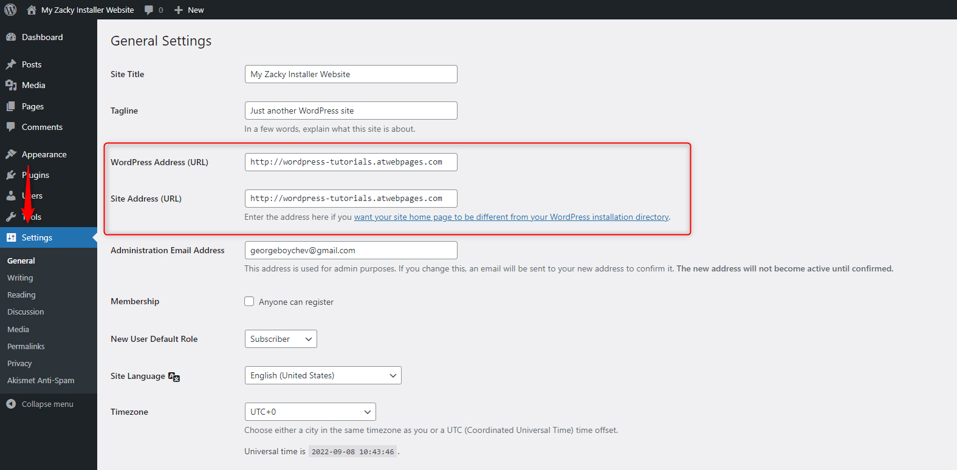Image resolution: width=957 pixels, height=470 pixels.
Task: Click the Pages icon in sidebar
Action: (x=11, y=106)
